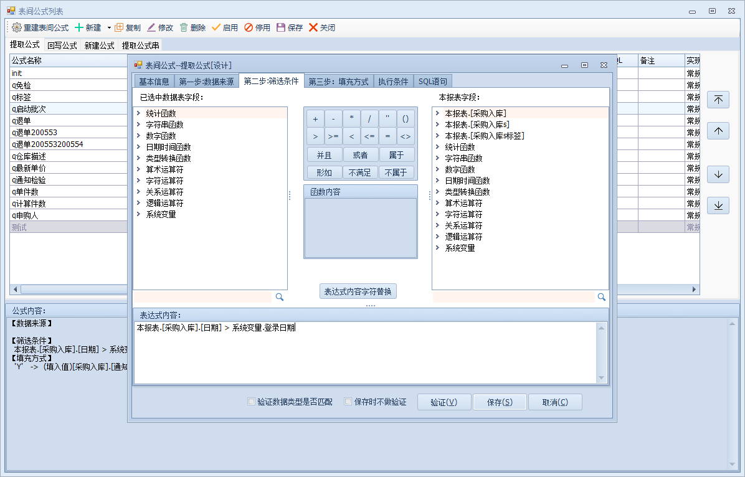Click the 重建表间公式 gear icon

(x=17, y=27)
